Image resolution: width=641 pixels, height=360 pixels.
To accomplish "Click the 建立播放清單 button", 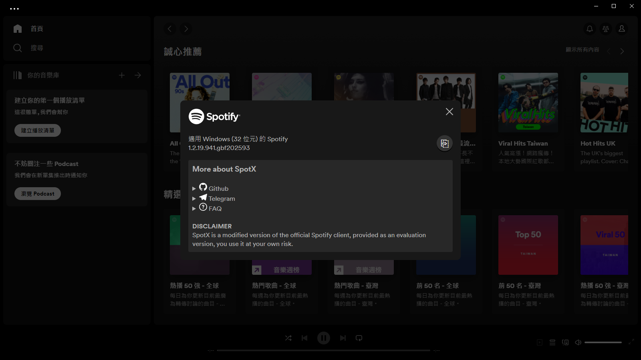I will point(38,130).
